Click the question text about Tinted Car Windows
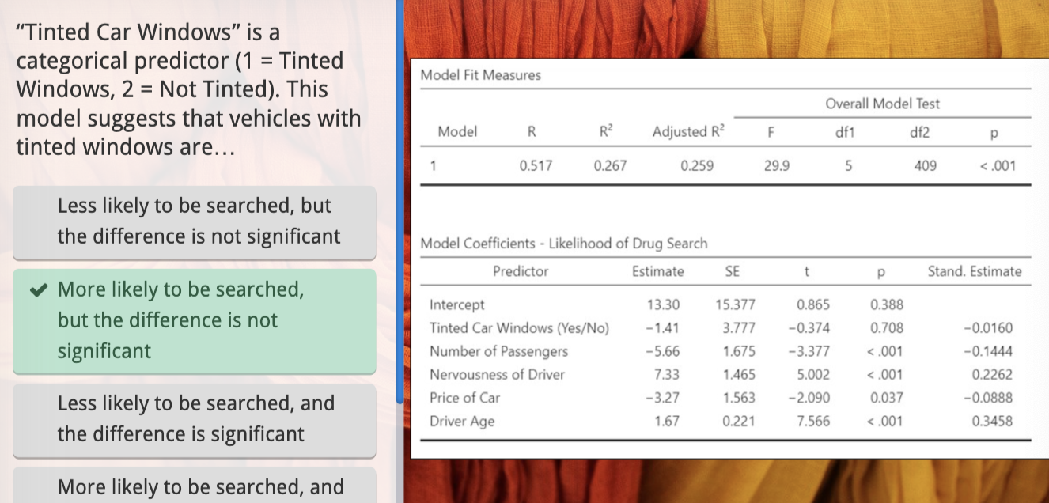Viewport: 1049px width, 503px height. (188, 89)
